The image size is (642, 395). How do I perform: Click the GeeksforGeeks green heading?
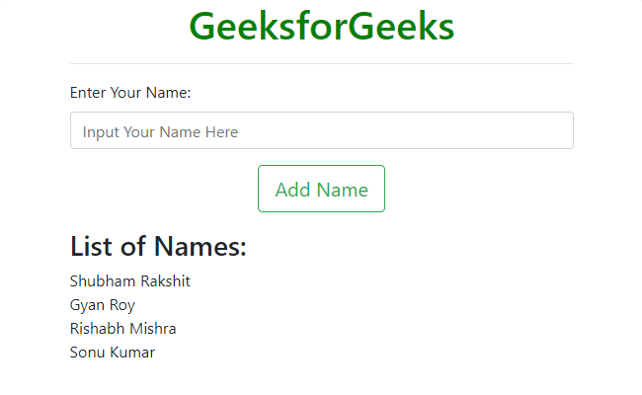tap(321, 27)
